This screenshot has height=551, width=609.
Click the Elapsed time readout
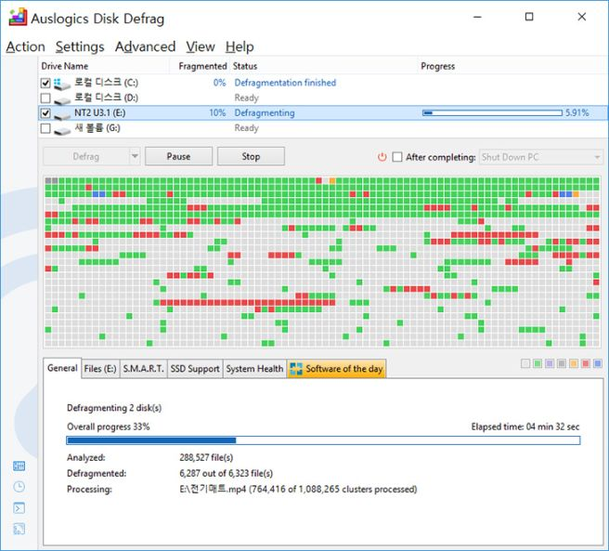[525, 426]
